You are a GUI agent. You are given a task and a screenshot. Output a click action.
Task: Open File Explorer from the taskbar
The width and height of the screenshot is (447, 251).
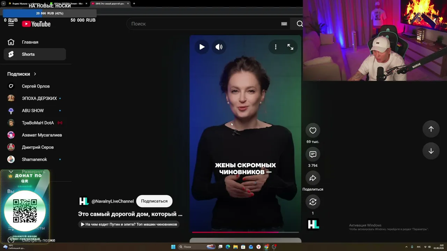click(x=236, y=247)
